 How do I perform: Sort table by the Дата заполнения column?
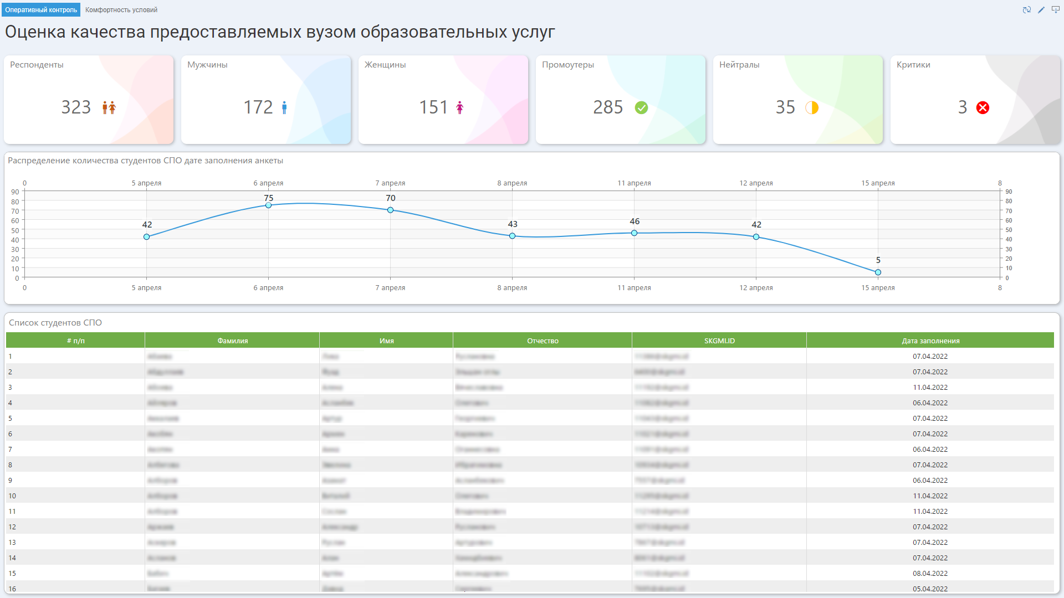pyautogui.click(x=930, y=341)
